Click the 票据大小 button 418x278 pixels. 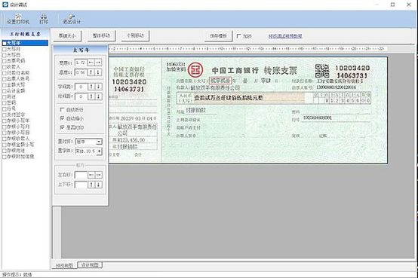tap(67, 35)
